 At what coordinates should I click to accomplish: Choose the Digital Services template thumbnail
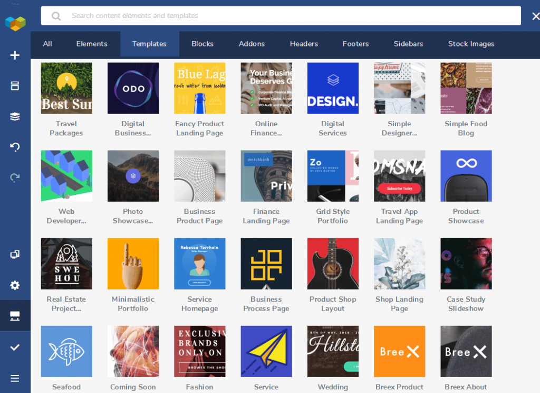click(333, 88)
